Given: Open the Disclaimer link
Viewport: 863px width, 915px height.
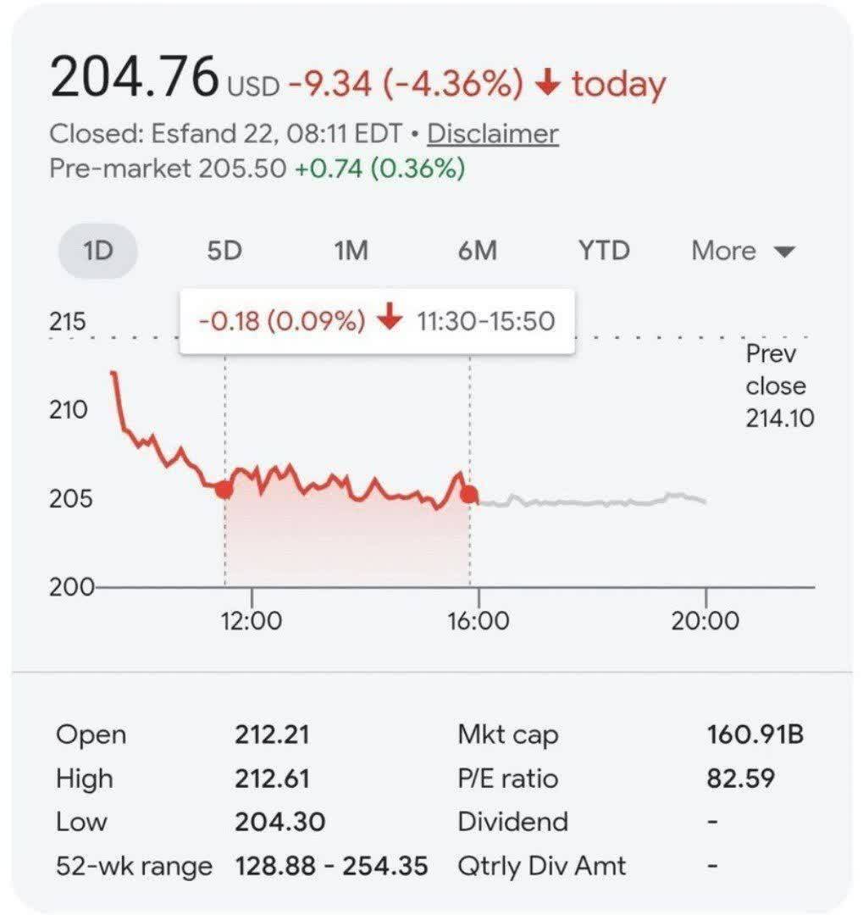Looking at the screenshot, I should (x=492, y=134).
